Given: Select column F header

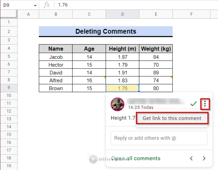Looking at the screenshot, I should click(x=191, y=14).
